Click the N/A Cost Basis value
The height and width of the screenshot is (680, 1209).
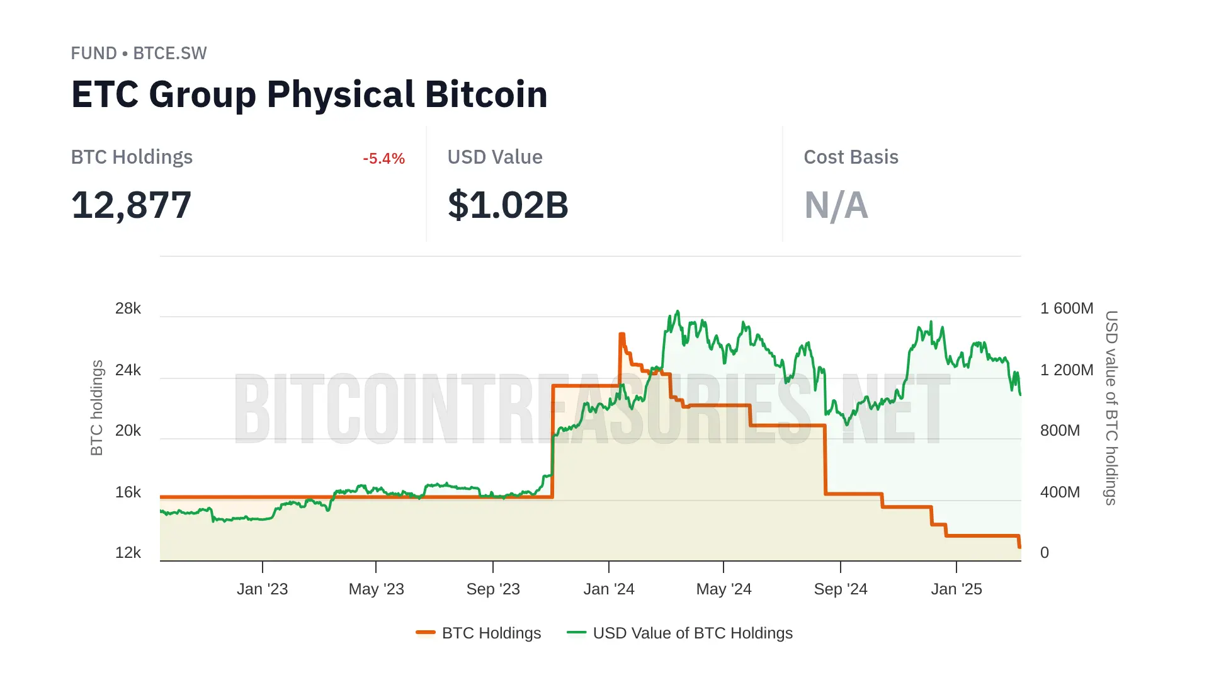pyautogui.click(x=836, y=205)
